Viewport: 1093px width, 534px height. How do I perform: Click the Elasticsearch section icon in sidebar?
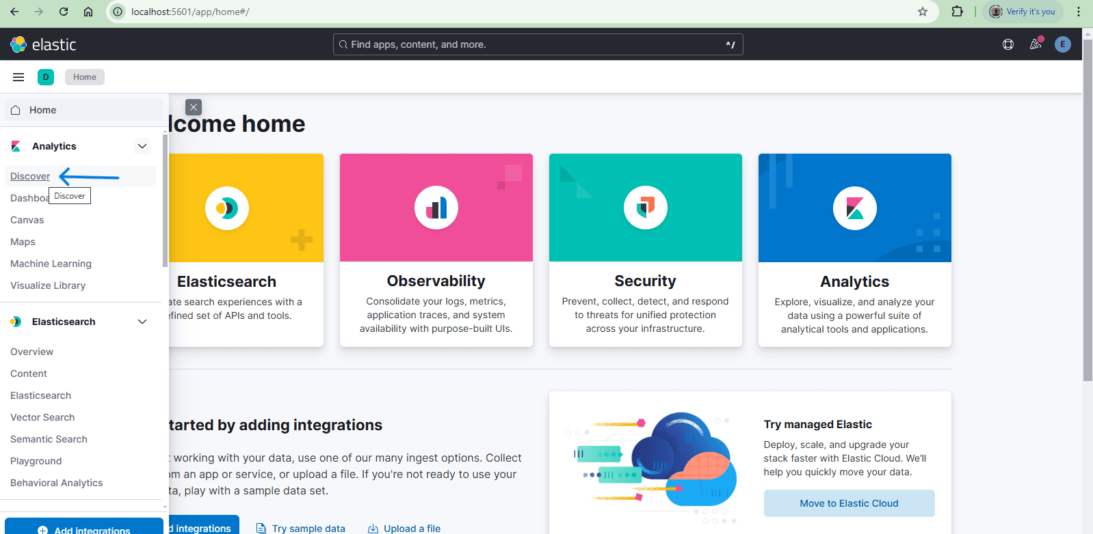coord(16,322)
